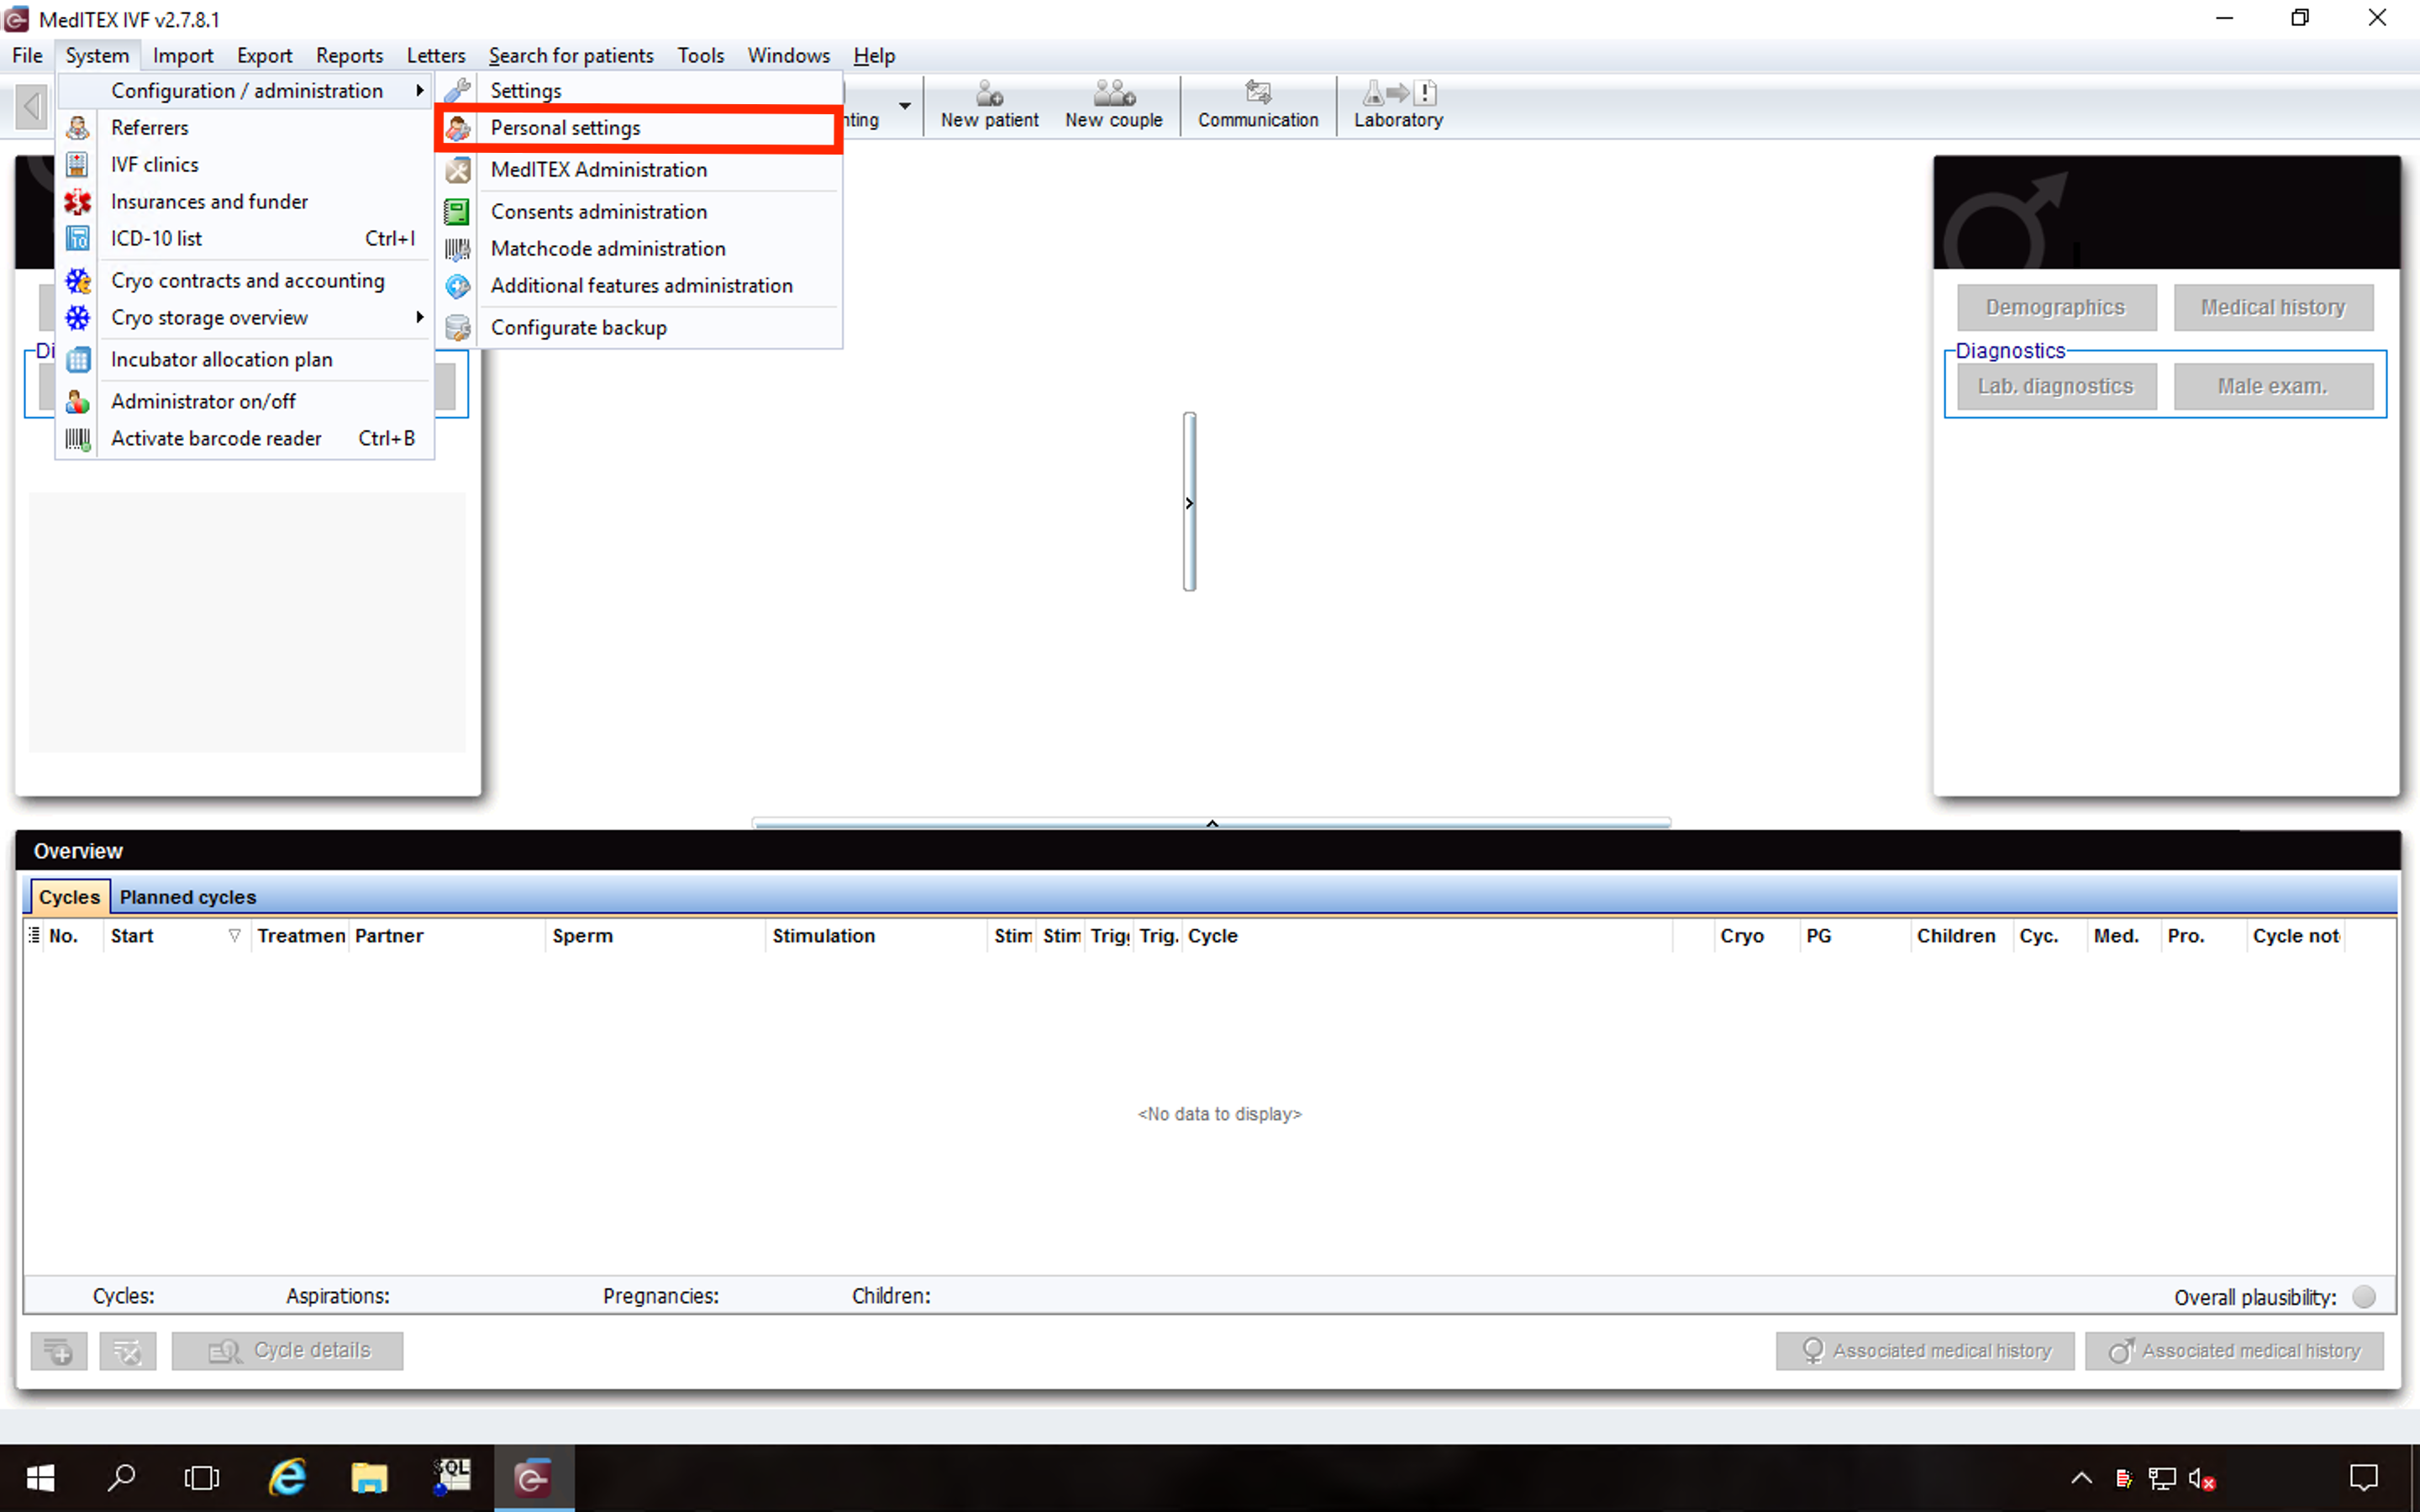Open the Communication module

click(x=1258, y=104)
